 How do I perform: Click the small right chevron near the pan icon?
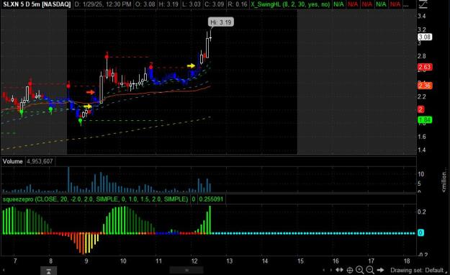[x=331, y=270]
